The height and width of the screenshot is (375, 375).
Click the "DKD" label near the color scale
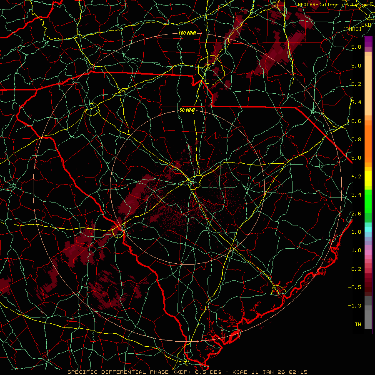coord(366,25)
